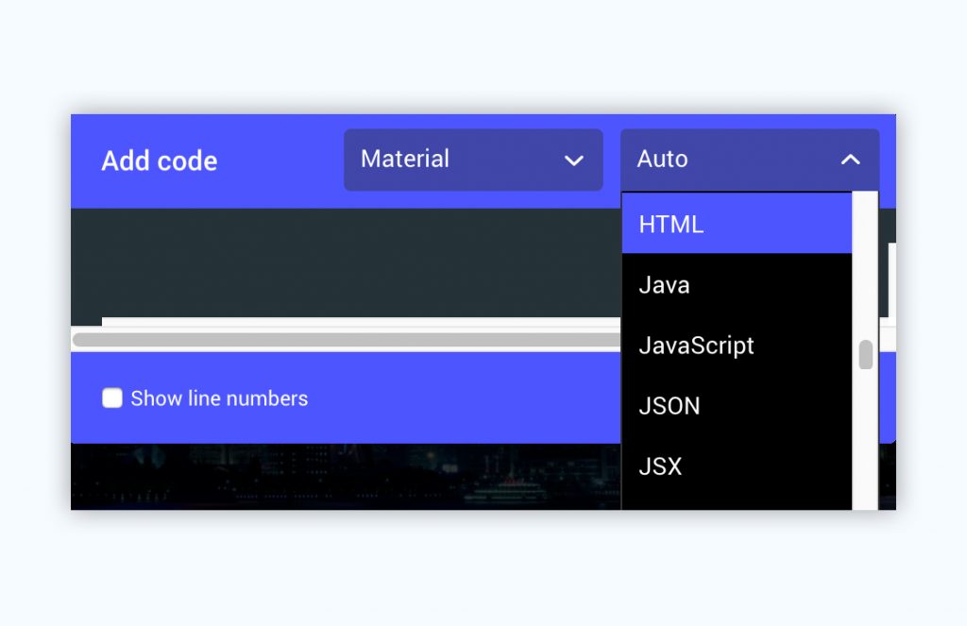Click the upward chevron beside Auto
Image resolution: width=967 pixels, height=626 pixels.
pyautogui.click(x=851, y=160)
